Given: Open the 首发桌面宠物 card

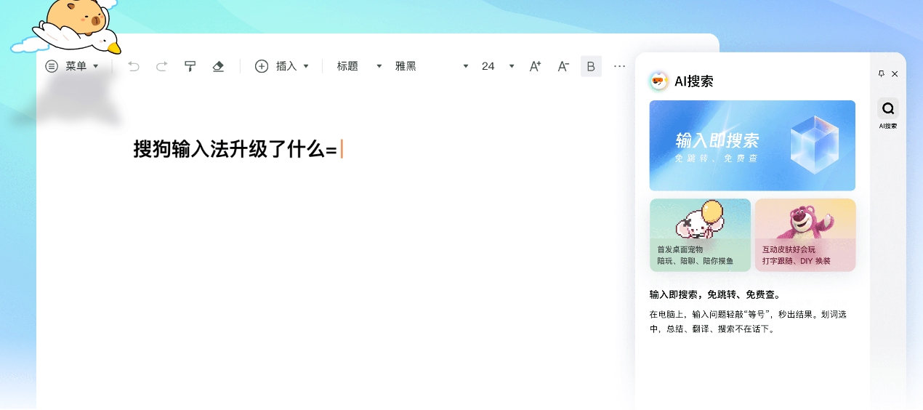Looking at the screenshot, I should [x=700, y=235].
